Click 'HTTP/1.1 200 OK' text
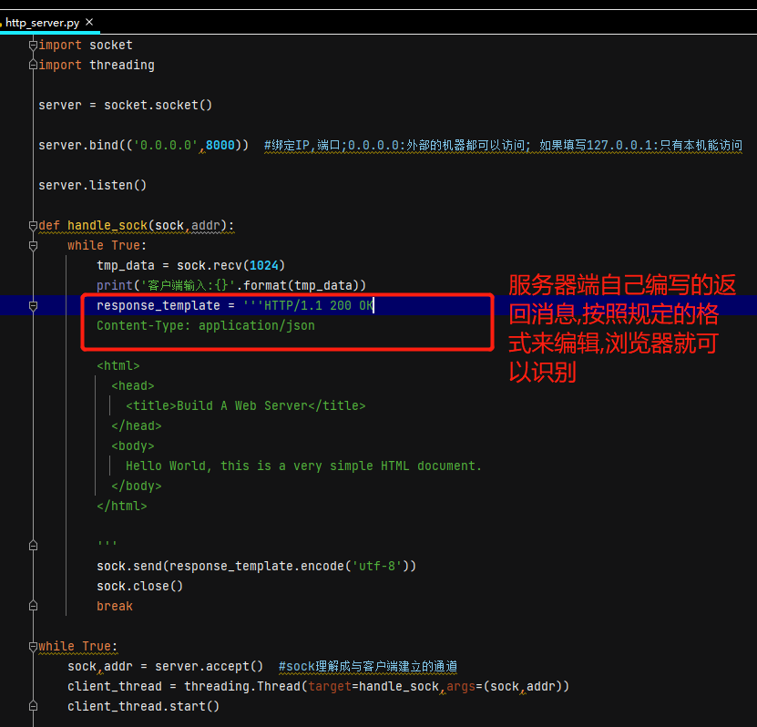The image size is (757, 727). (x=319, y=305)
